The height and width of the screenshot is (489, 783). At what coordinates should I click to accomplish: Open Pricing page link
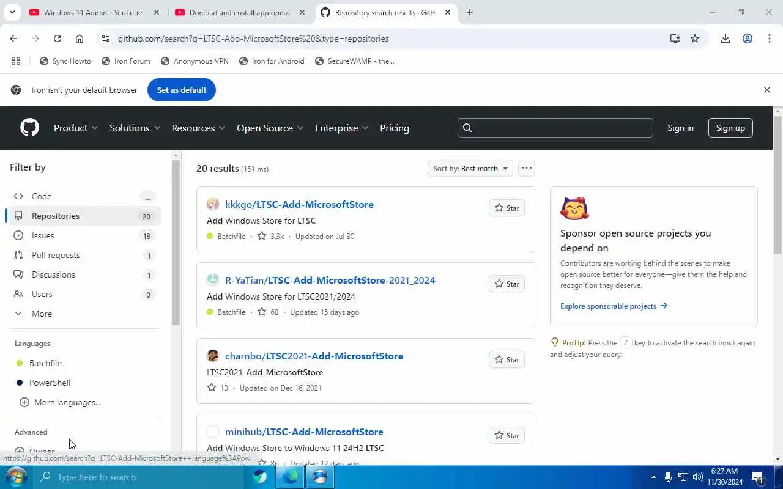click(x=395, y=128)
